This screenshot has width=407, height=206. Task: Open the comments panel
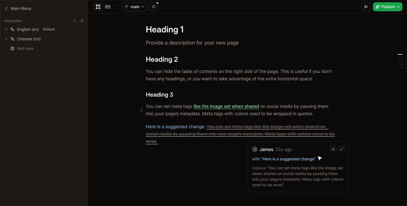coord(153,6)
